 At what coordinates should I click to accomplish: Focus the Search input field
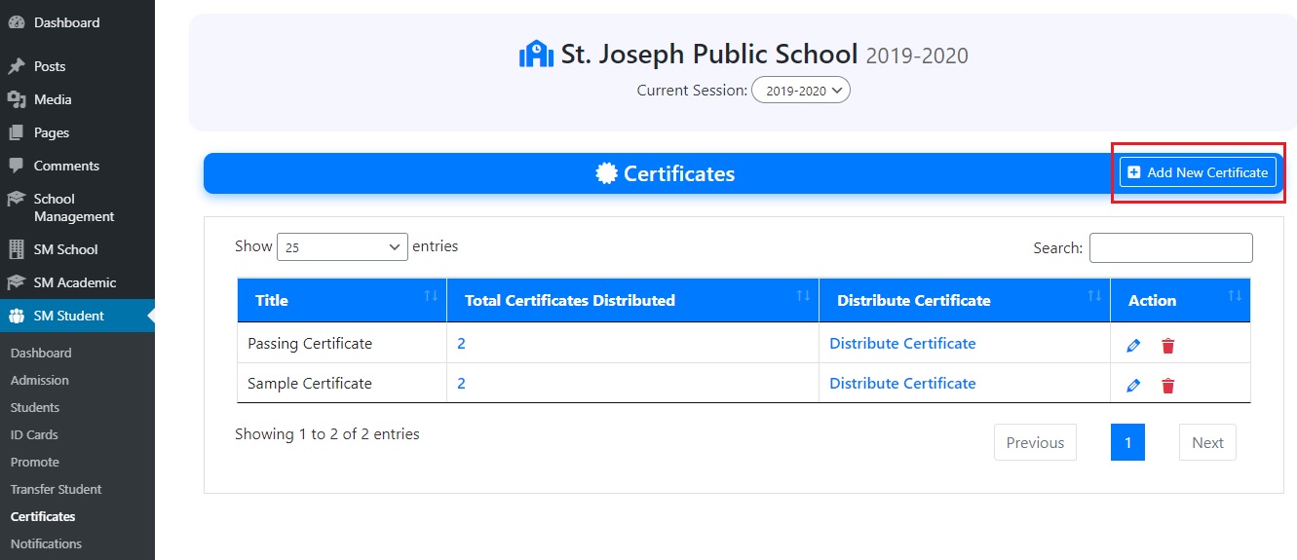[x=1171, y=247]
